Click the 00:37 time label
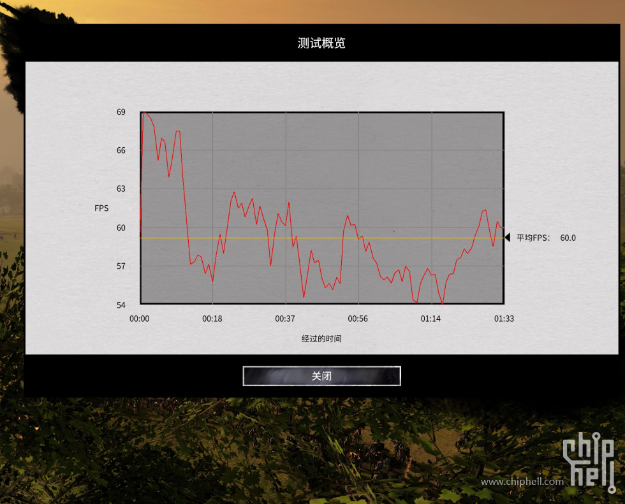 pyautogui.click(x=285, y=319)
